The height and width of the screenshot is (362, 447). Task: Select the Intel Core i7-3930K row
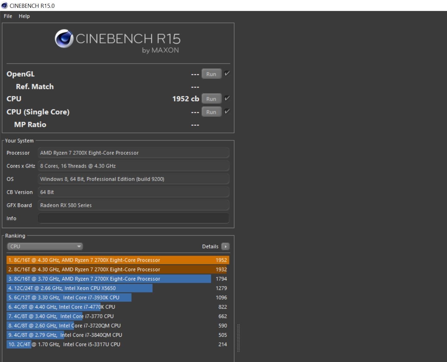click(118, 297)
